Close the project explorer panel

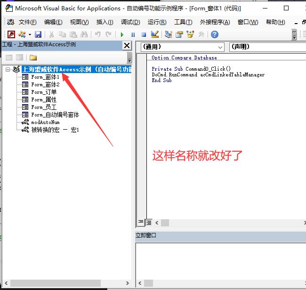click(127, 46)
